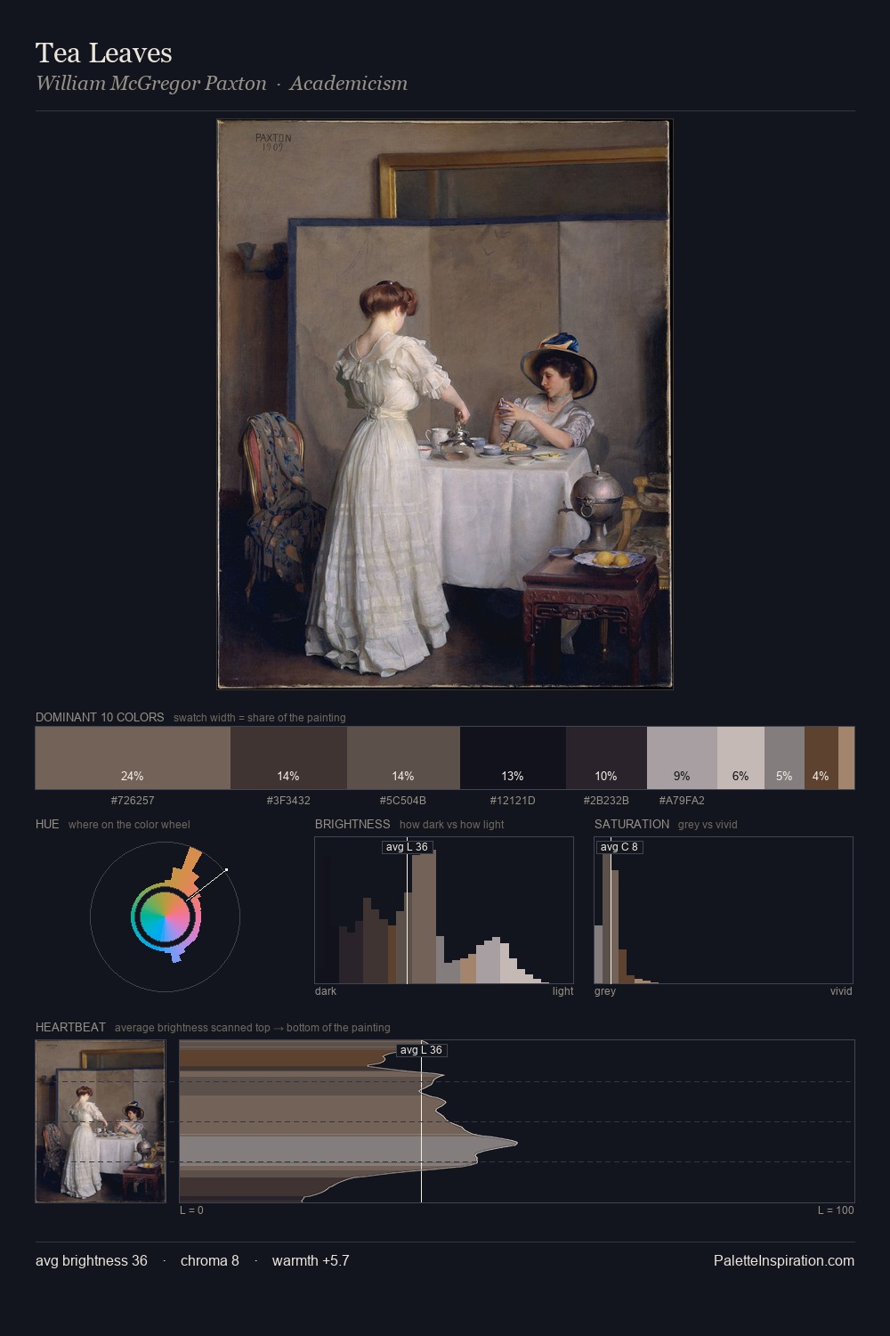Click the "avg L 36" tag in the heartbeat chart
The image size is (890, 1336).
[421, 1050]
